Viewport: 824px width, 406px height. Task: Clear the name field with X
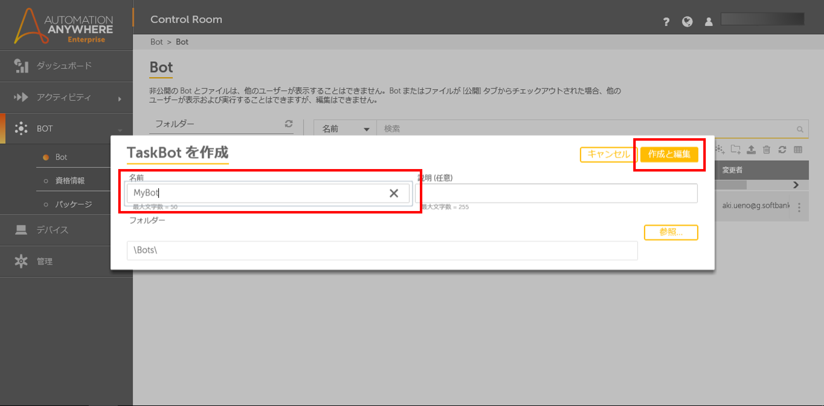394,193
